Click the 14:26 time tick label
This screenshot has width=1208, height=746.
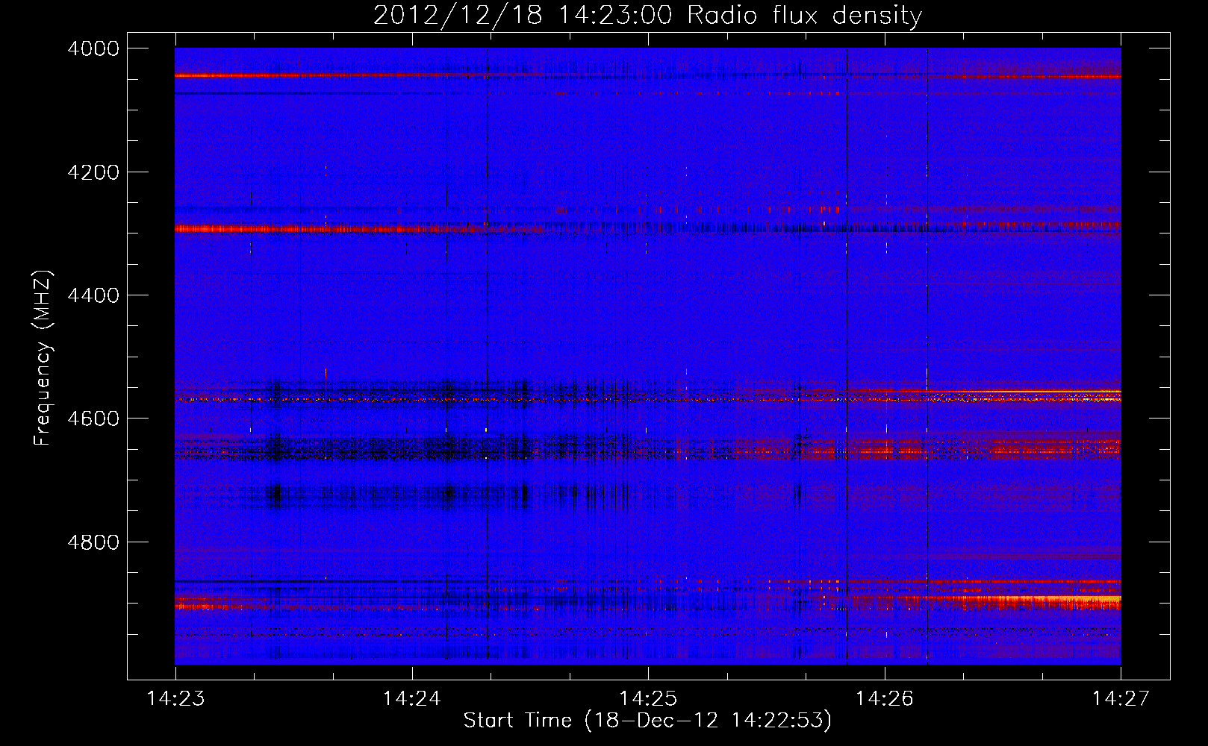pos(885,698)
